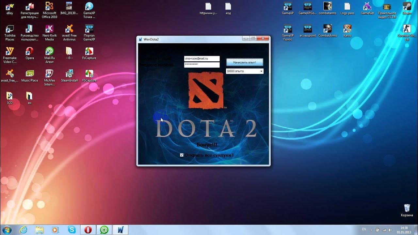This screenshot has height=235, width=418.
Task: Click the masked password input field
Action: pyautogui.click(x=202, y=65)
